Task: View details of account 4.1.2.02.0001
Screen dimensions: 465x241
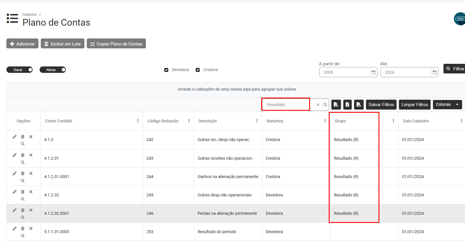Action: pos(23,217)
